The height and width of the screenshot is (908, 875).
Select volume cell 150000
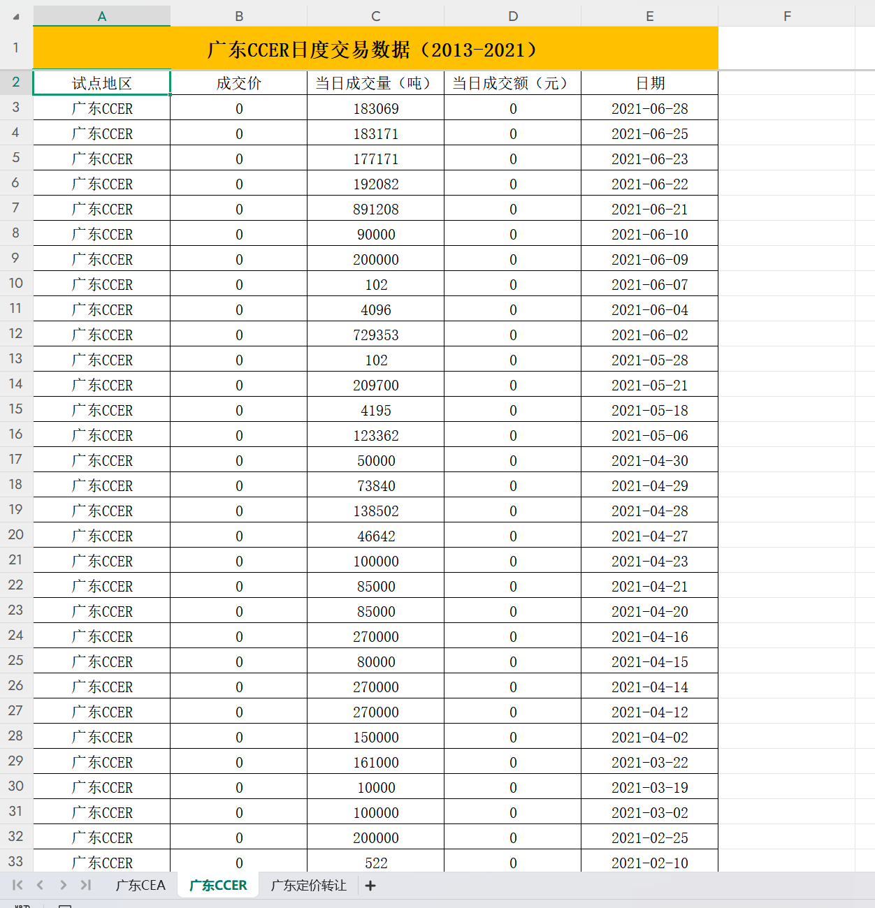[376, 737]
